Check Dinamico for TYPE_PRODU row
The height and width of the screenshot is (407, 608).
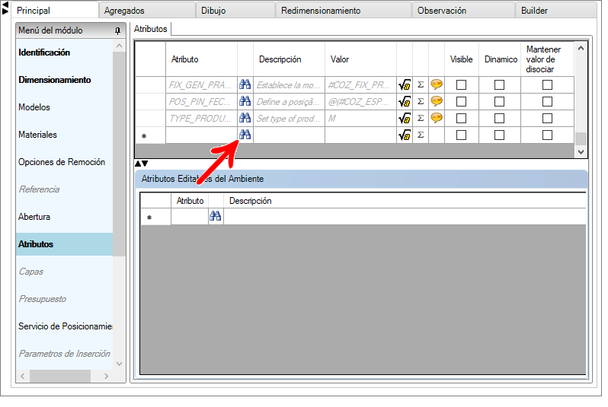click(x=500, y=118)
